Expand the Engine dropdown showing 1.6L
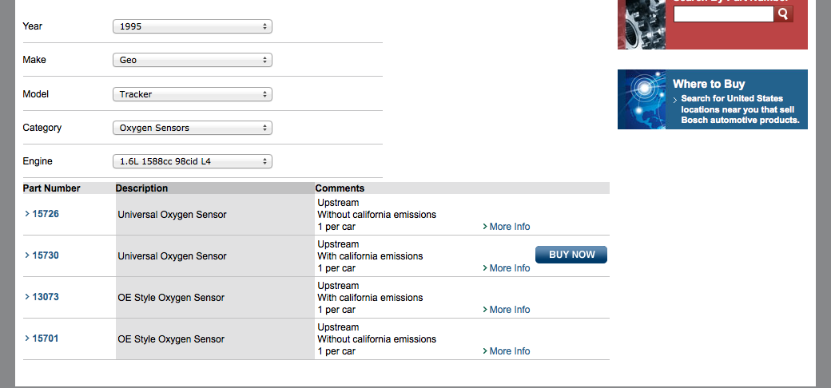This screenshot has width=831, height=388. tap(192, 161)
